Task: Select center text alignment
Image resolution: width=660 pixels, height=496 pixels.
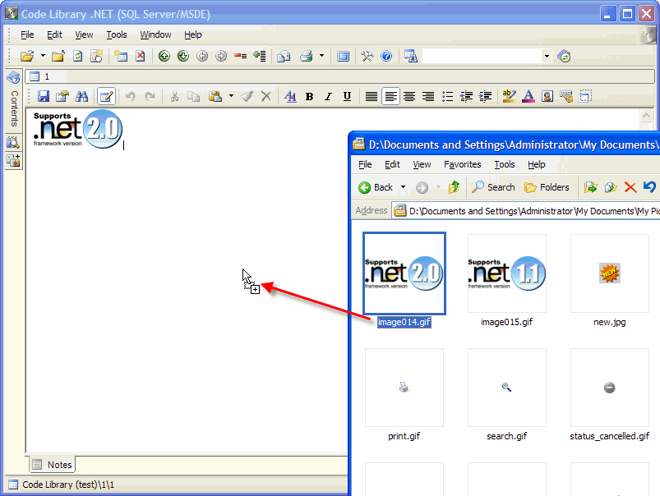Action: point(409,96)
